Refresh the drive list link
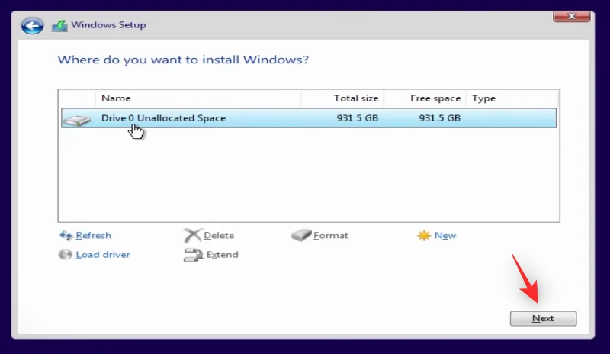This screenshot has height=354, width=610. click(93, 235)
